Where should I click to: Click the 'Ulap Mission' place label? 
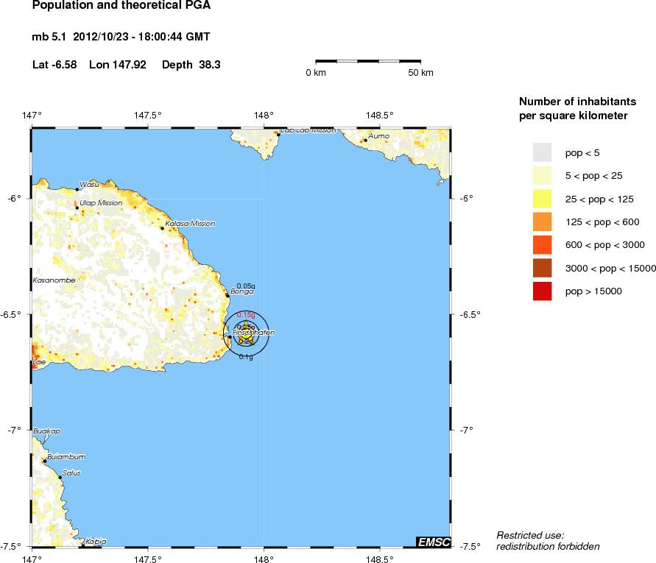pos(102,203)
